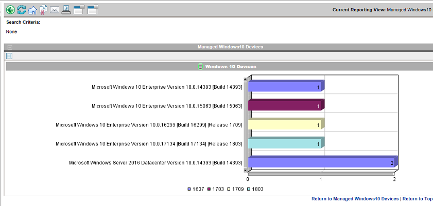Switch to grid view icon
The height and width of the screenshot is (206, 433).
point(9,56)
